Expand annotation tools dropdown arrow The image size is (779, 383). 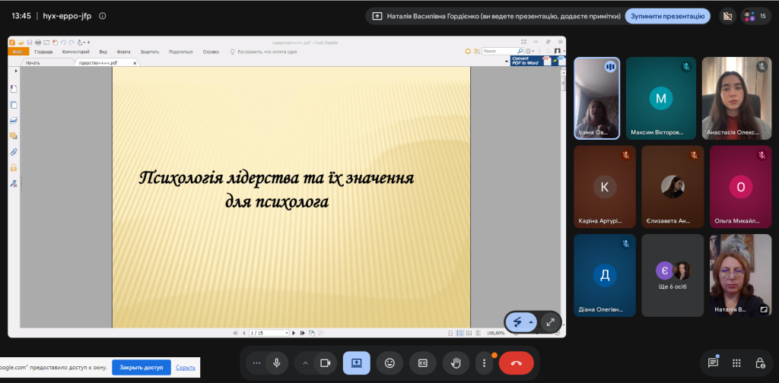tap(531, 322)
